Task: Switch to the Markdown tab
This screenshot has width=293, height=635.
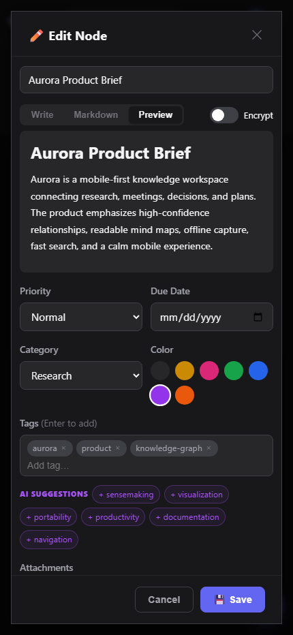Action: 95,114
